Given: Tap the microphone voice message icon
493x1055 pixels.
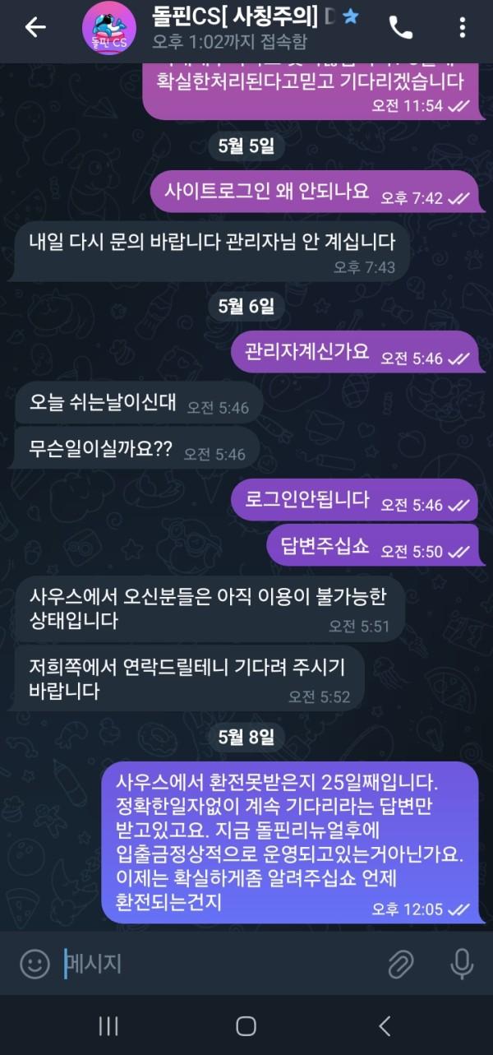Looking at the screenshot, I should [462, 963].
